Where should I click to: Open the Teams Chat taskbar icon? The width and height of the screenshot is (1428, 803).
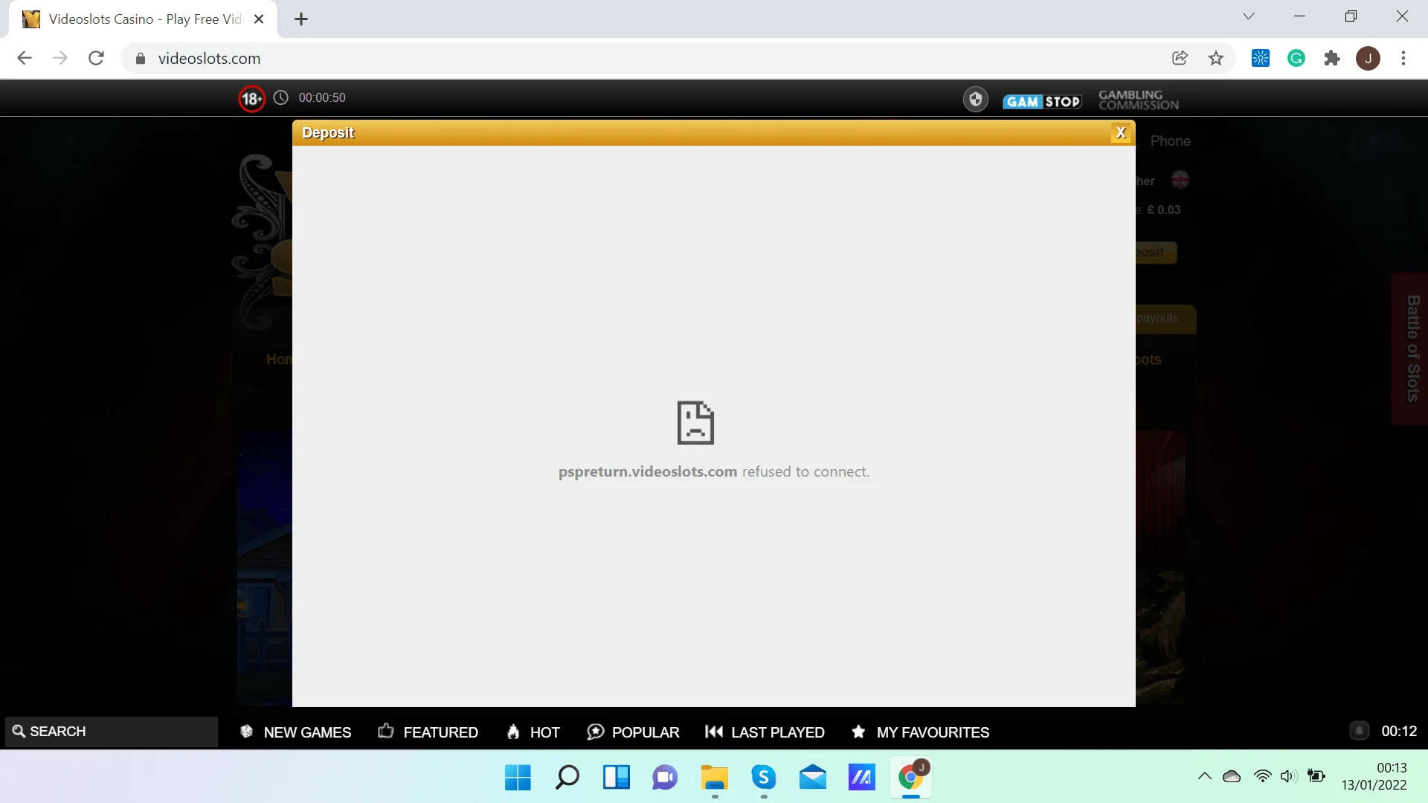(x=665, y=778)
